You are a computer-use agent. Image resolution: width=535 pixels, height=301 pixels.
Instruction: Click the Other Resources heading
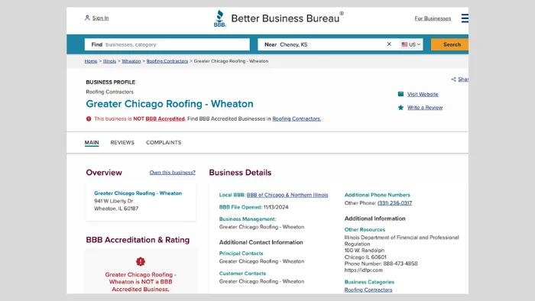coord(365,229)
